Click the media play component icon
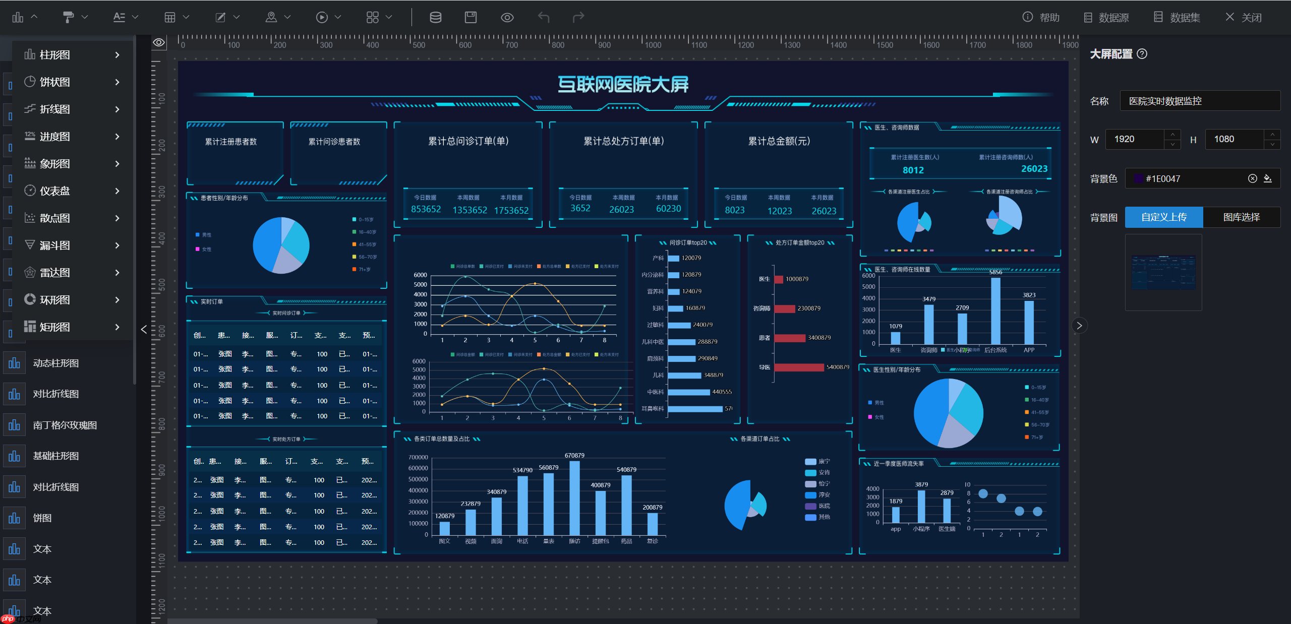This screenshot has height=624, width=1291. [322, 17]
